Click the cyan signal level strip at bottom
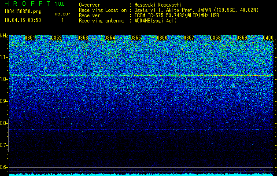This screenshot has height=176, width=277. tap(141, 175)
